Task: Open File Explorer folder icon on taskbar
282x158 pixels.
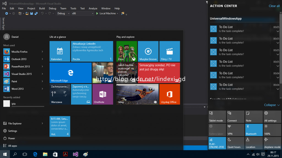Action: point(45,154)
